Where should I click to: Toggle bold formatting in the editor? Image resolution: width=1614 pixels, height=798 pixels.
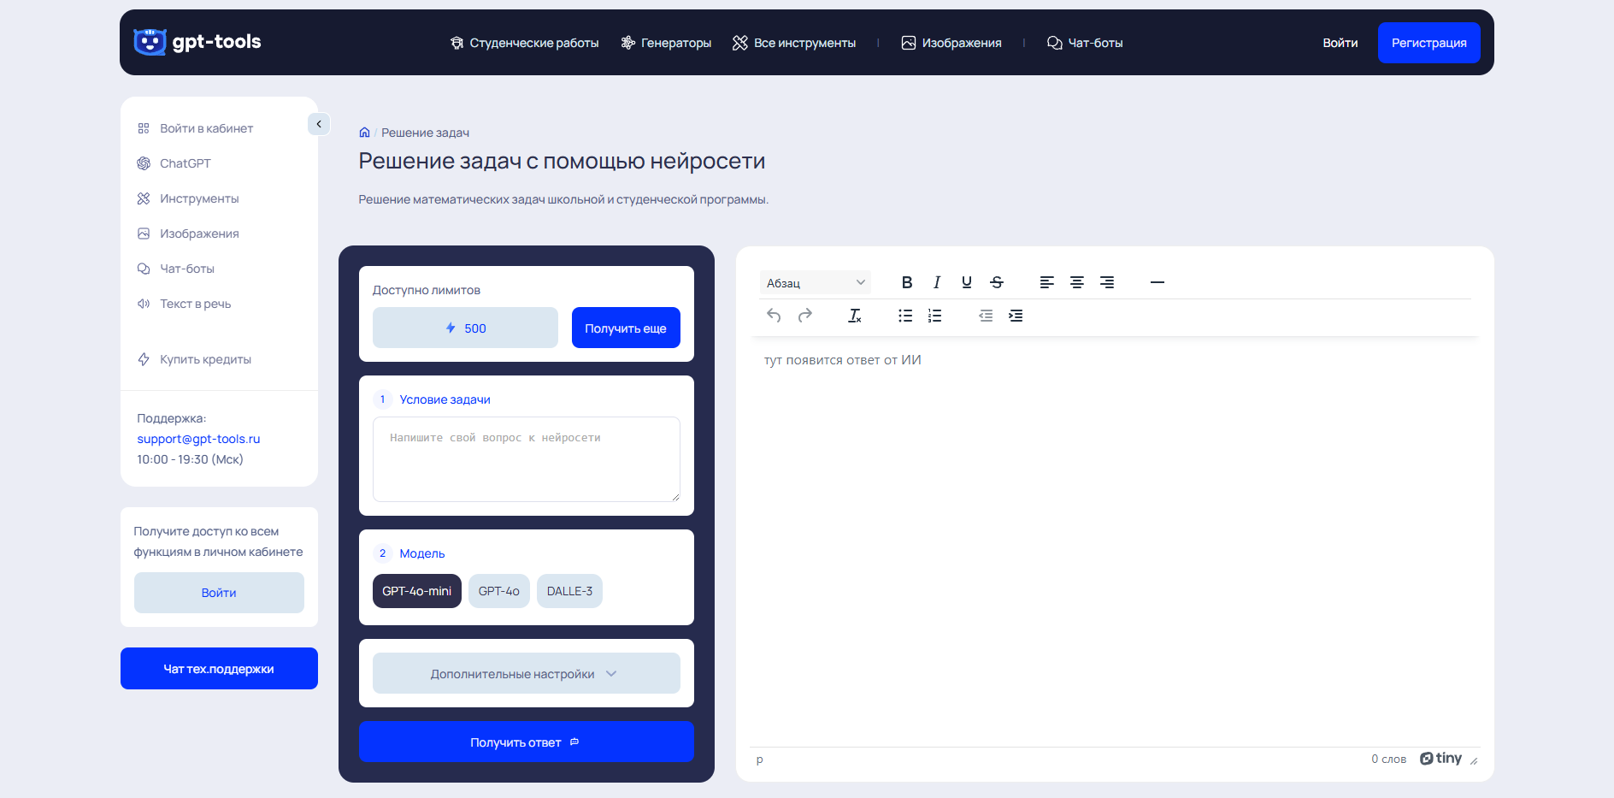(x=907, y=282)
